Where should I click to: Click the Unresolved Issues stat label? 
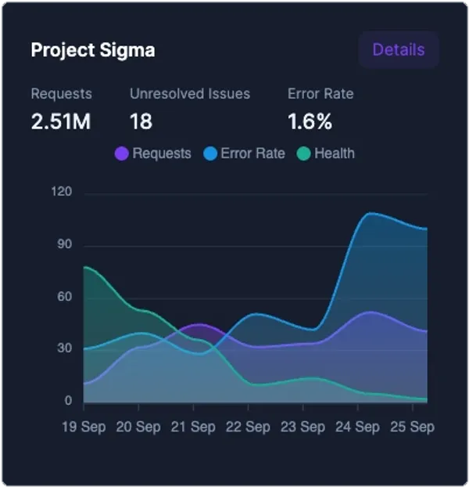[x=190, y=94]
